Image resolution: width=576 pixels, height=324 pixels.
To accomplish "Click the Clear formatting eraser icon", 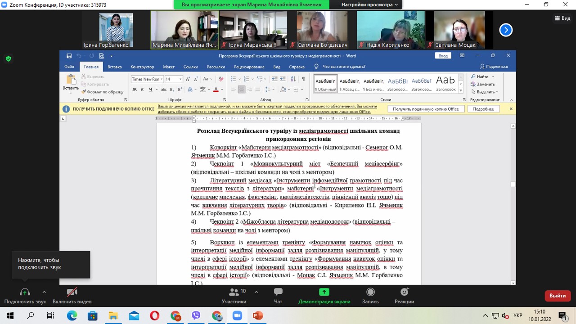I will pyautogui.click(x=221, y=79).
